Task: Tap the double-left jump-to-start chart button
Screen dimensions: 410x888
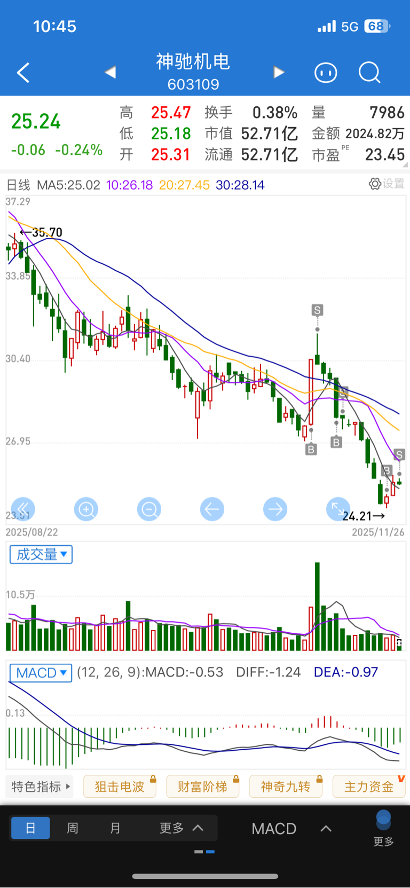Action: (23, 509)
